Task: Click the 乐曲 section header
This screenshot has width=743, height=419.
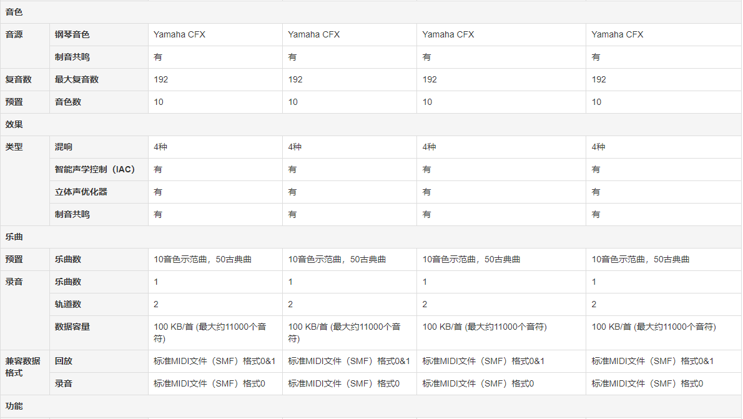Action: coord(14,237)
